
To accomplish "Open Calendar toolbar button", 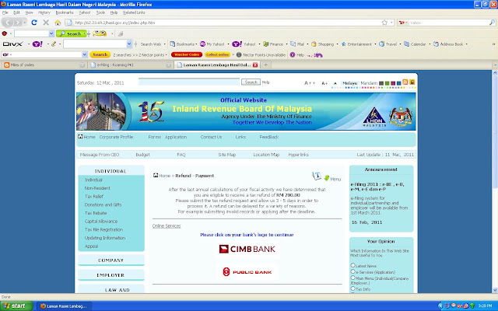I will [415, 44].
